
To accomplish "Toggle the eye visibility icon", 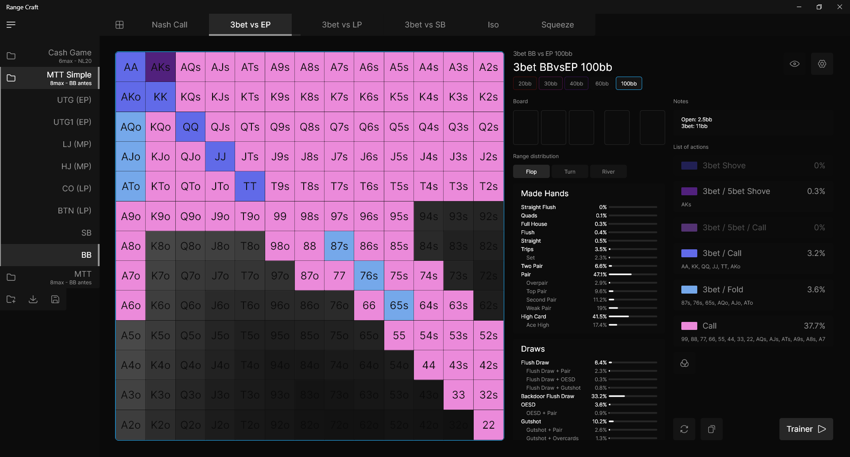I will (795, 64).
